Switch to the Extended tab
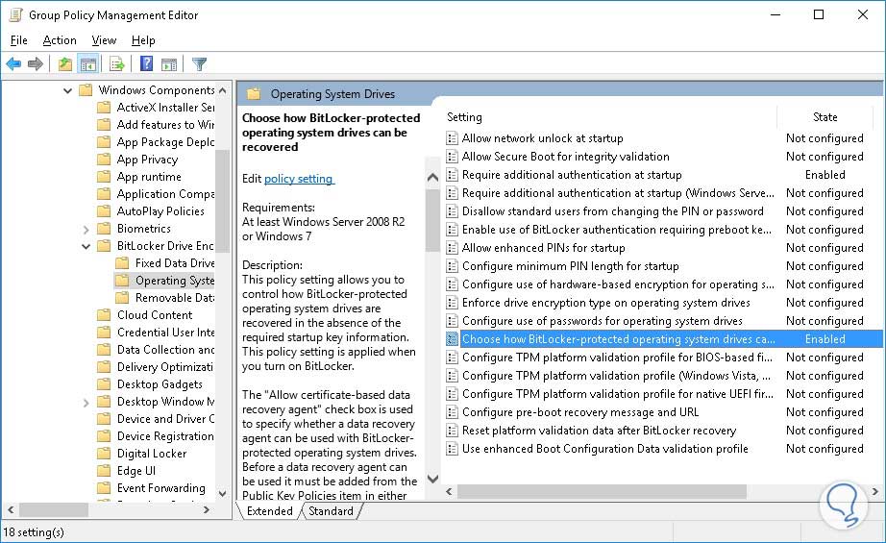Viewport: 886px width, 543px height. click(269, 510)
